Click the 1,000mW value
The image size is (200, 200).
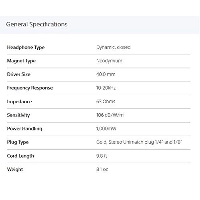pos(106,129)
